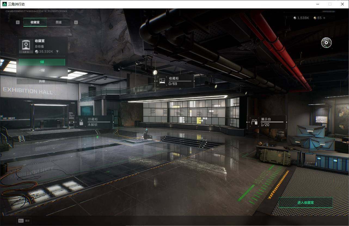349x226 pixels.
Task: Click the E key hint right of tabs
Action: [76, 22]
